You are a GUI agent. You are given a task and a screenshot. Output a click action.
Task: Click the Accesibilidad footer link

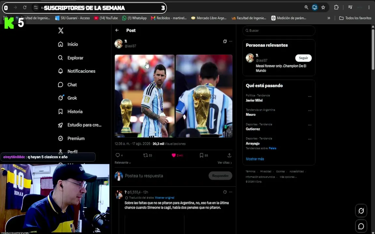[297, 172]
